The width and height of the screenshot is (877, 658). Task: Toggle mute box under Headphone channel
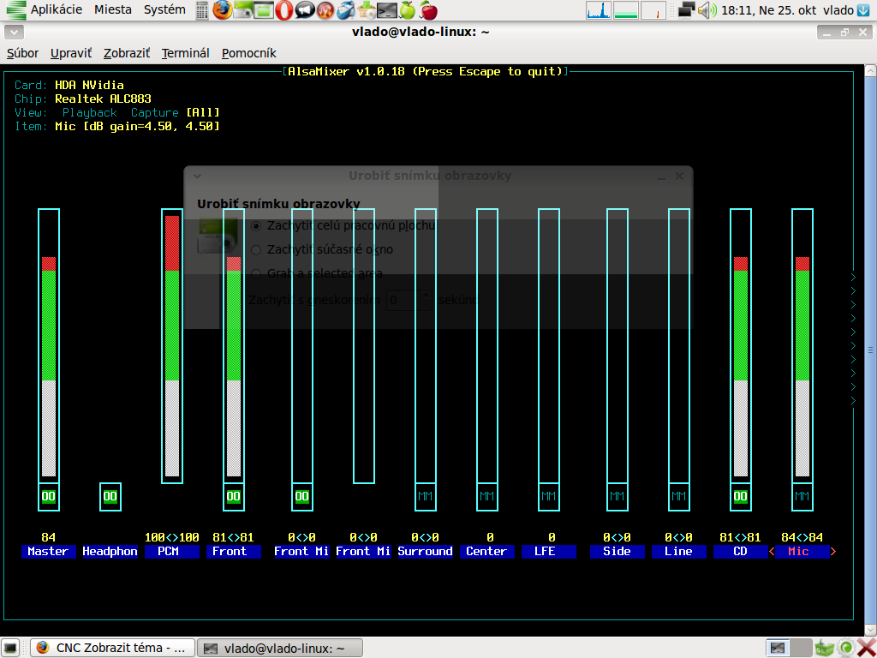pos(110,496)
